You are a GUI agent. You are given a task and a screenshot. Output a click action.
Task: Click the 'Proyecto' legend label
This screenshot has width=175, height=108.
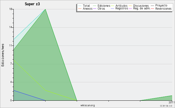pyautogui.click(x=161, y=6)
